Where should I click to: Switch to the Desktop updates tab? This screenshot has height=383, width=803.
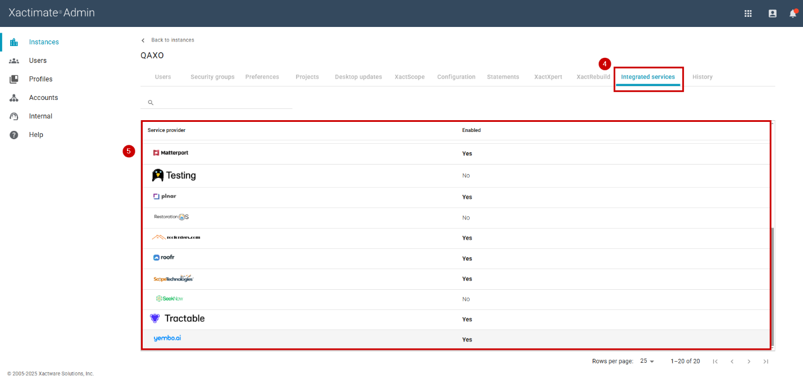tap(359, 77)
